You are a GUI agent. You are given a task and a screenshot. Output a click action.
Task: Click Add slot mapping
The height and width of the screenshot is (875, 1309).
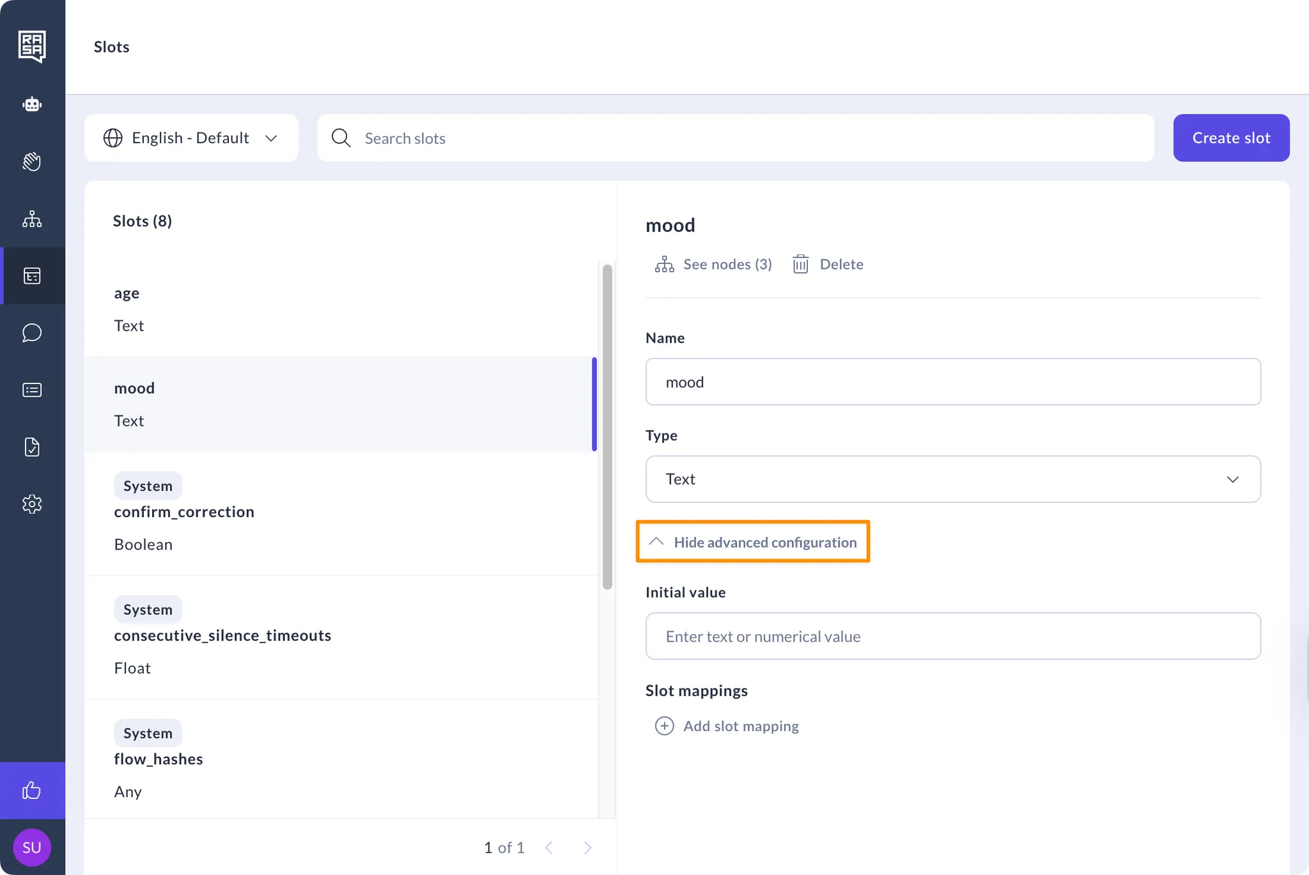(727, 726)
